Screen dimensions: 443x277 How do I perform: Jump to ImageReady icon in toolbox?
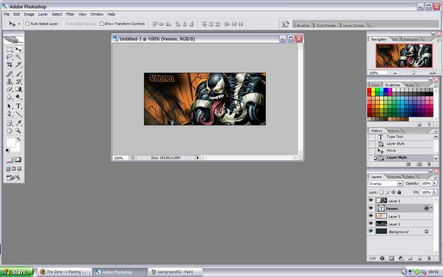click(x=13, y=177)
